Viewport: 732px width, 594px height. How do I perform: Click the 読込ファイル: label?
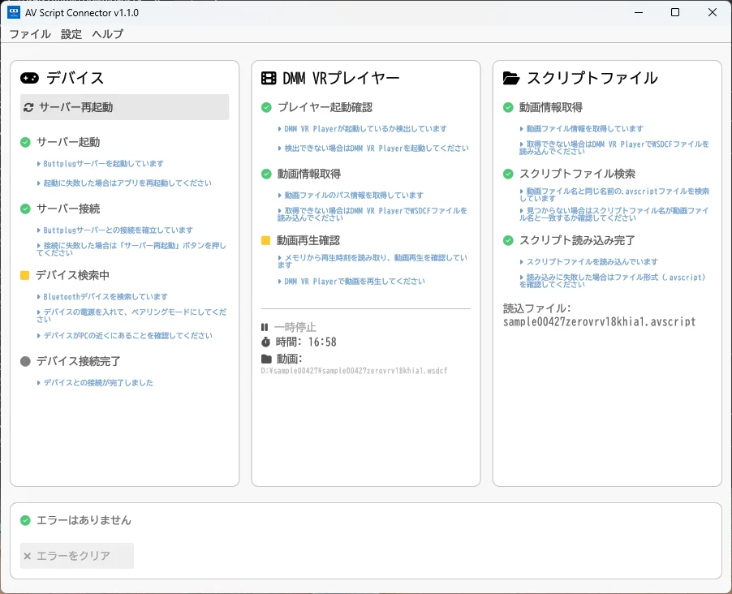537,308
